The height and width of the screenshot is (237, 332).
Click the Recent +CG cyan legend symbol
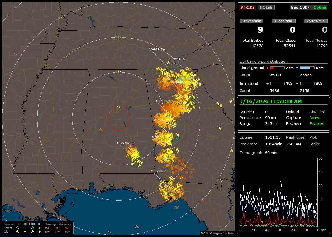click(32, 228)
